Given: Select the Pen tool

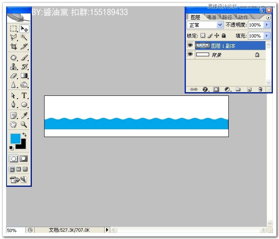Looking at the screenshot, I should tap(13, 104).
